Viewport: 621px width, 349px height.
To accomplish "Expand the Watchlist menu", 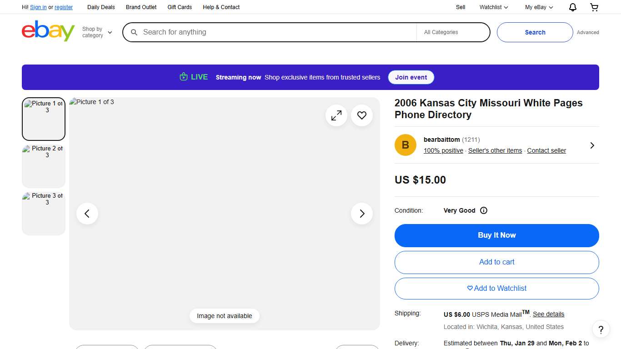I will point(494,7).
